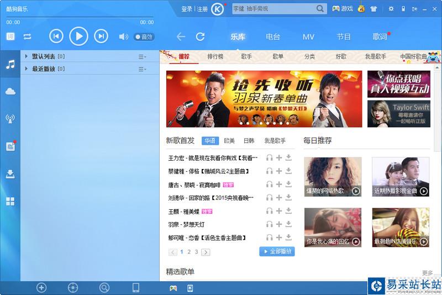Click the locate current song target icon
442x295 pixels.
click(73, 288)
